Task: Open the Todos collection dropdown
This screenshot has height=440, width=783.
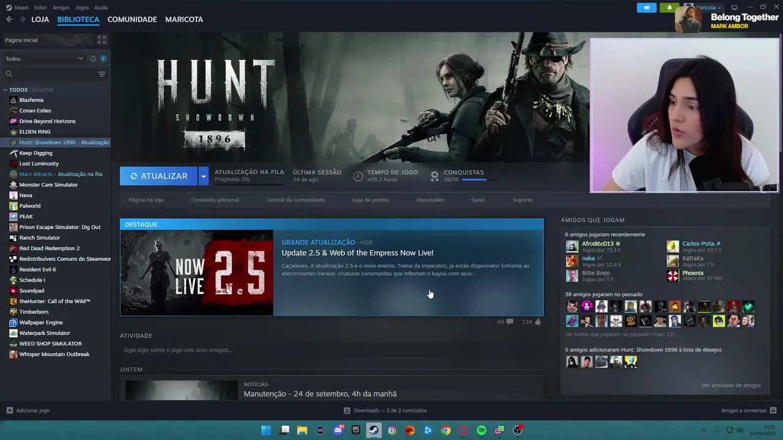Action: (x=44, y=59)
